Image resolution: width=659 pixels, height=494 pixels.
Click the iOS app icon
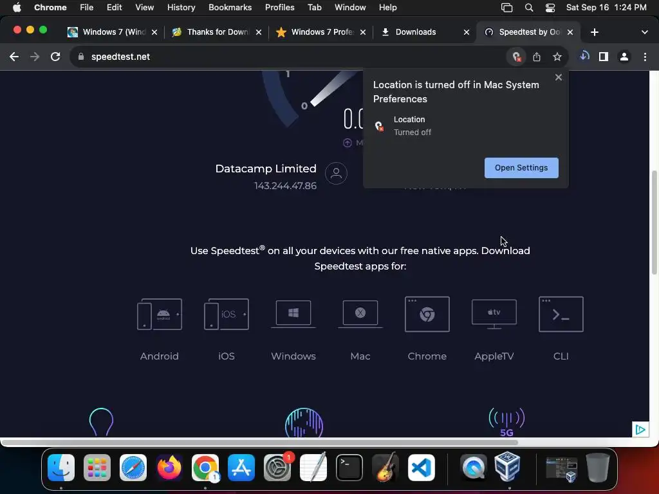(x=226, y=314)
